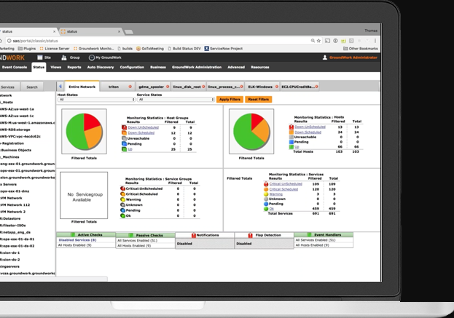Click Services Critical:UnScheduled red icon
The width and height of the screenshot is (454, 318).
266,184
